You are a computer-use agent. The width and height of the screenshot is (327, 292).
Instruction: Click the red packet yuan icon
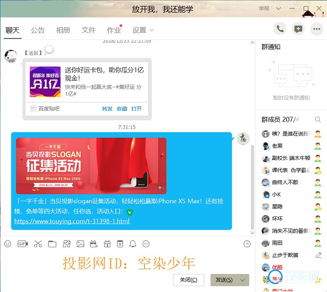pyautogui.click(x=120, y=244)
